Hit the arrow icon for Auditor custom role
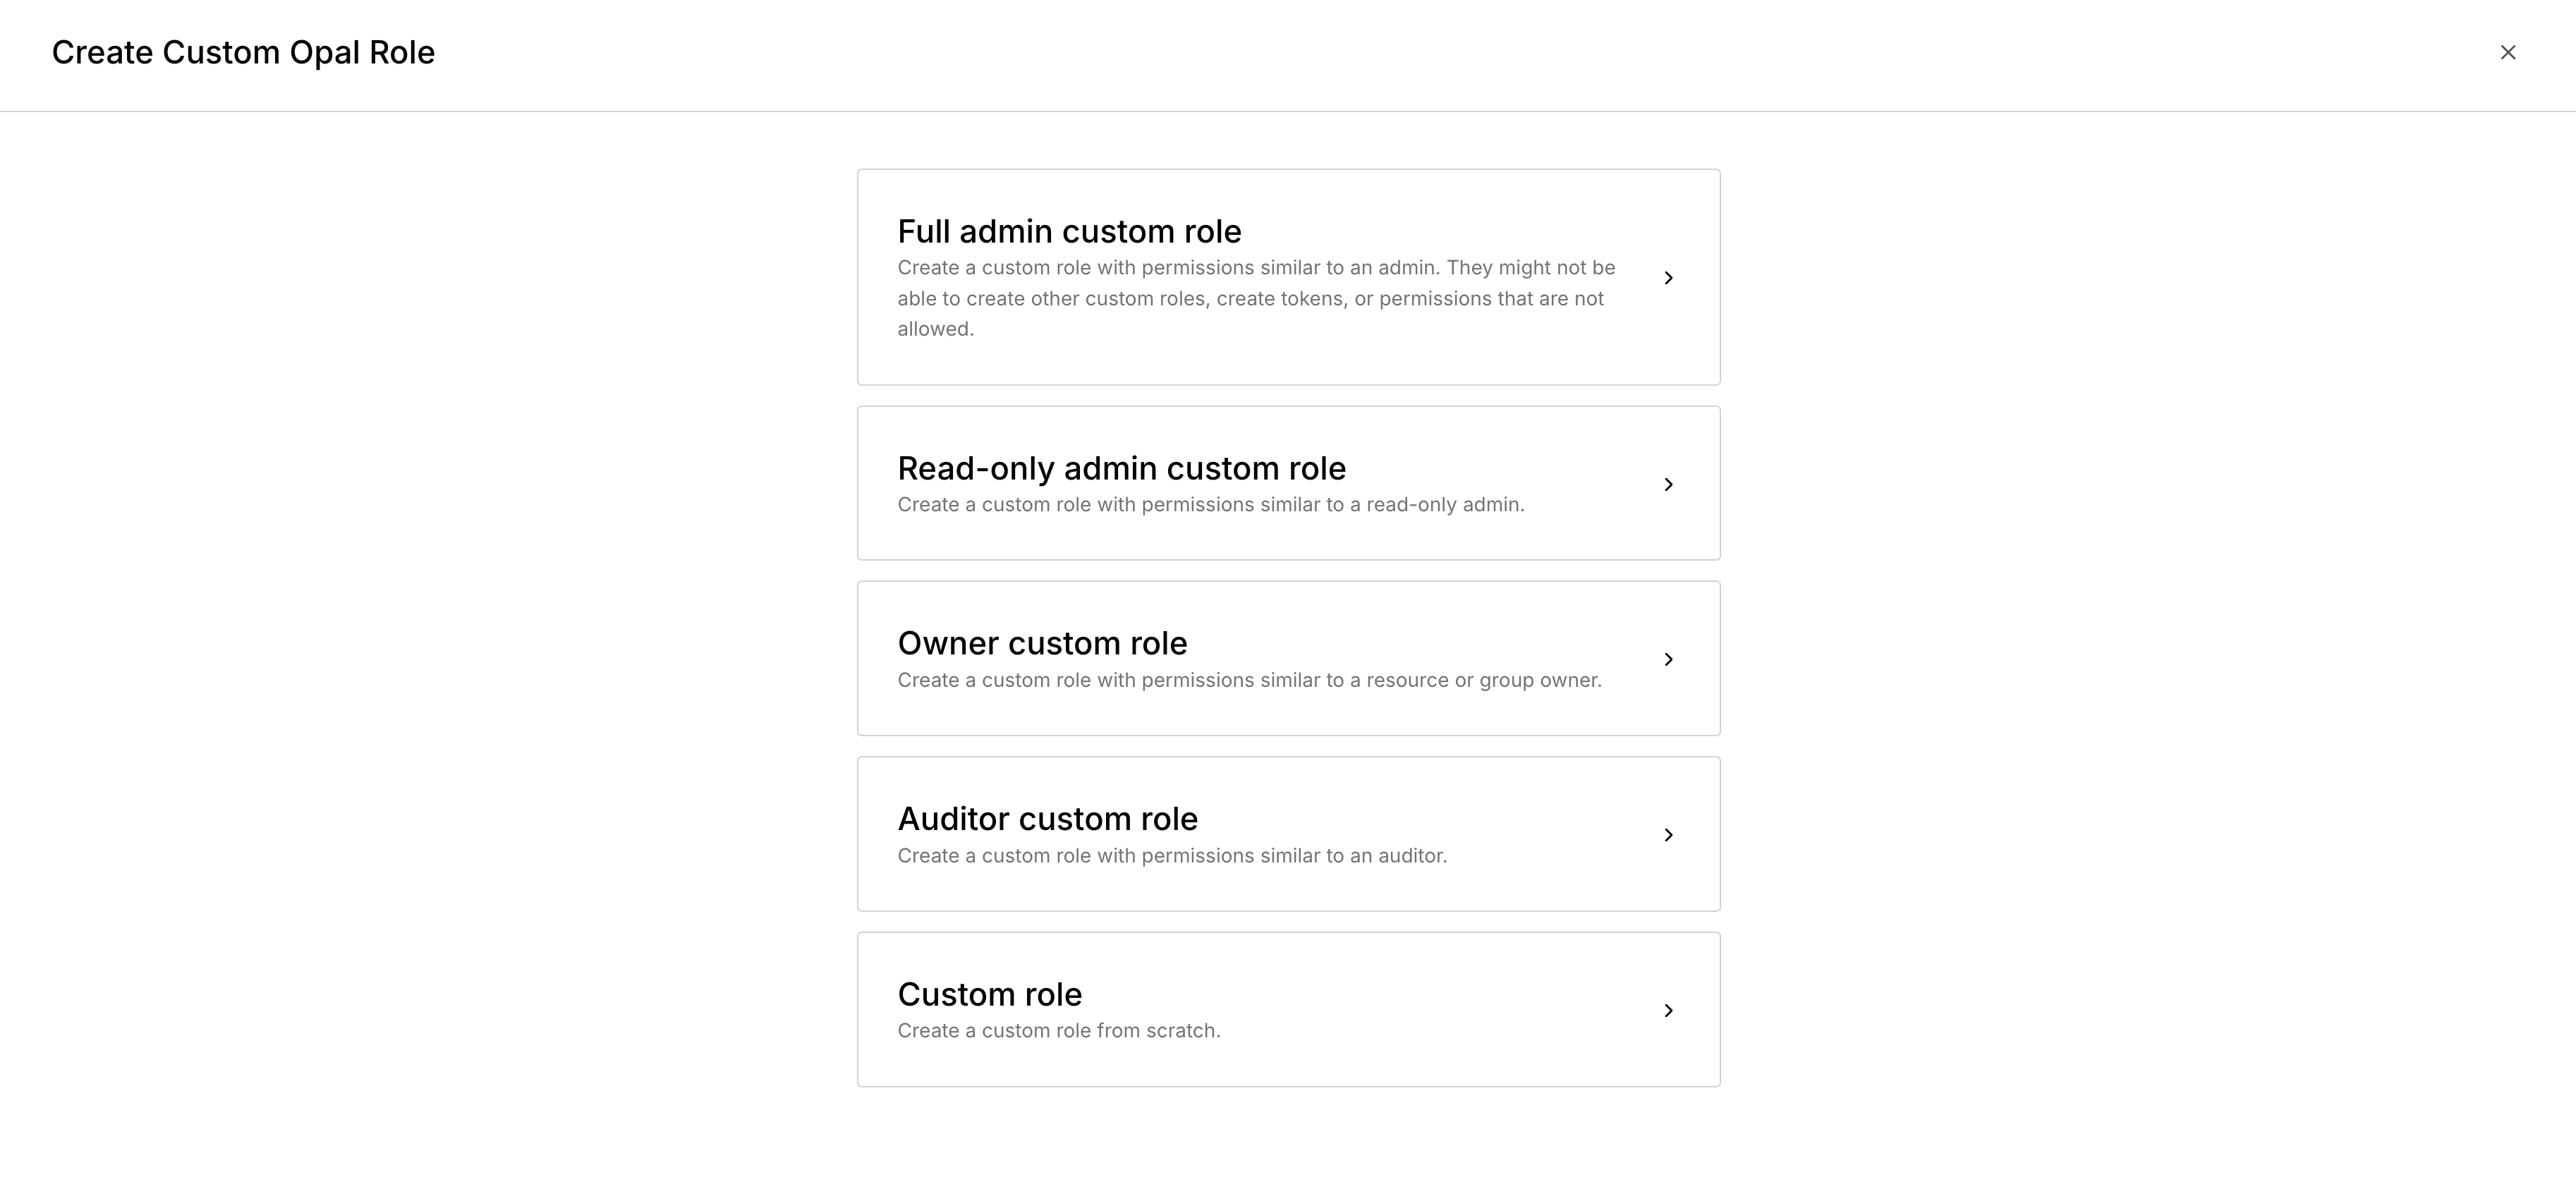2576x1177 pixels. tap(1668, 835)
